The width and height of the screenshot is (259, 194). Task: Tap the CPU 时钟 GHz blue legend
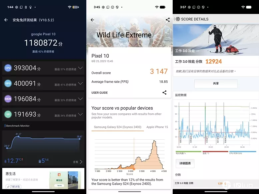pos(242,152)
